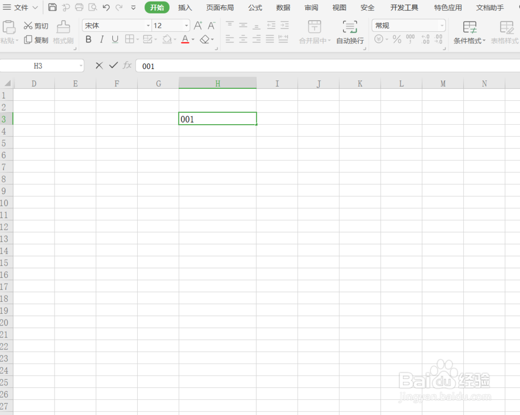
Task: Expand the 文件 menu arrow
Action: pos(35,7)
